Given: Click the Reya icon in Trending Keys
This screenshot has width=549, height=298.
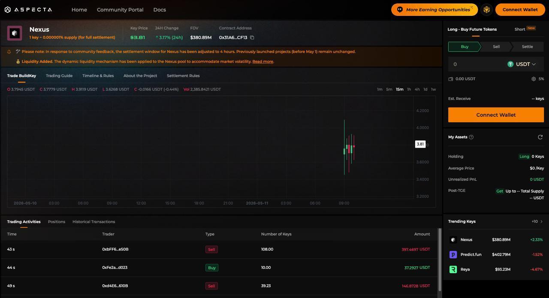Looking at the screenshot, I should [453, 269].
